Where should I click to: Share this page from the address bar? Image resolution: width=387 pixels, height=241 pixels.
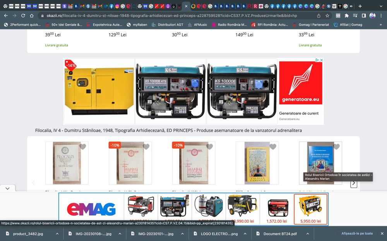tap(319, 15)
